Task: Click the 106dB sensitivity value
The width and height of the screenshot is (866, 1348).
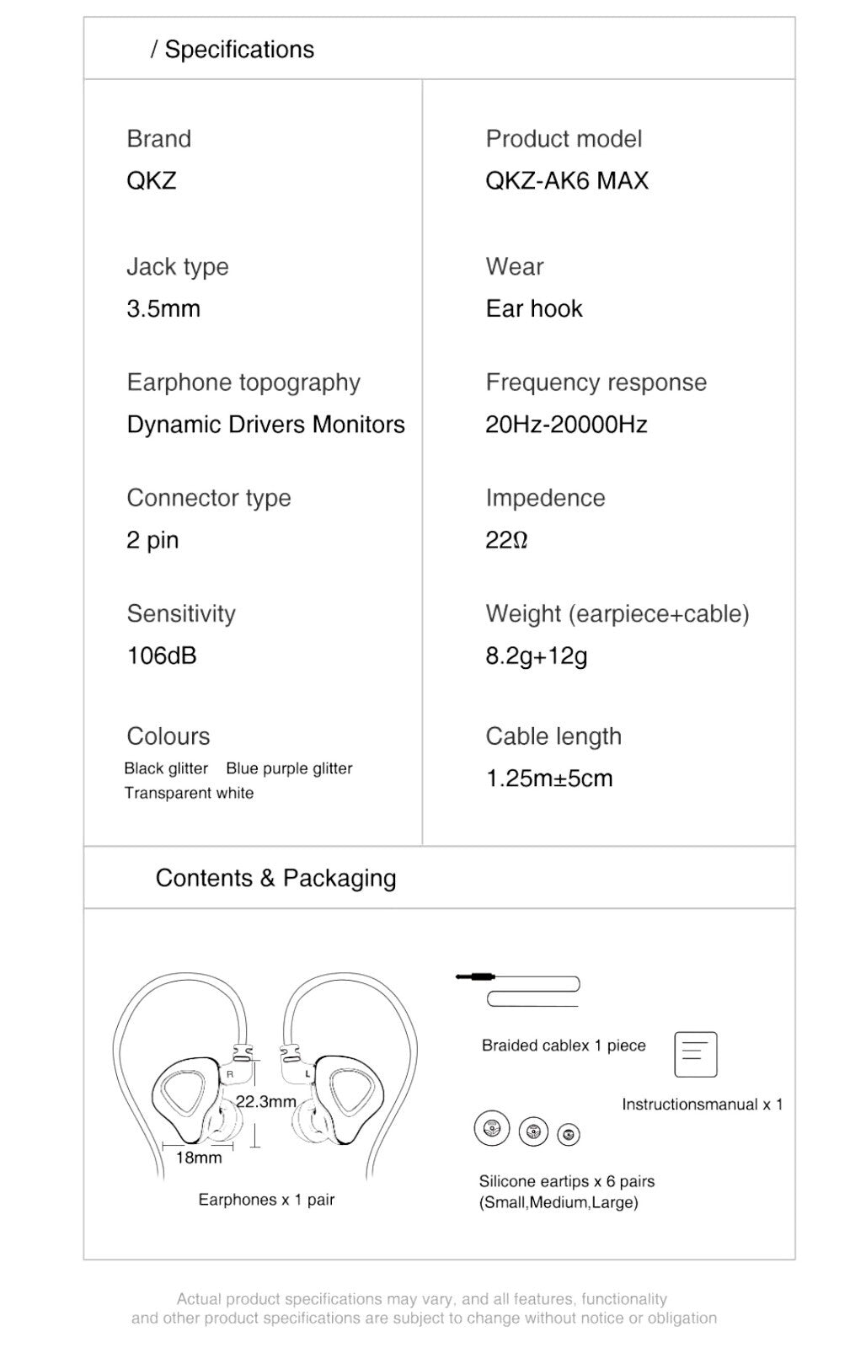Action: pos(162,655)
